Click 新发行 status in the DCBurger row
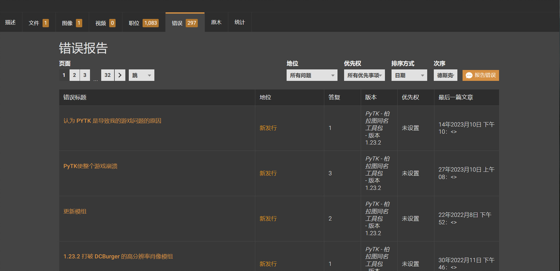This screenshot has height=271, width=560. [x=268, y=264]
